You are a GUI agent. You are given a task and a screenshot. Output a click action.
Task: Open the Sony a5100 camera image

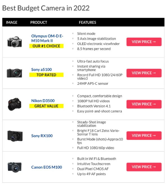coord(14,73)
